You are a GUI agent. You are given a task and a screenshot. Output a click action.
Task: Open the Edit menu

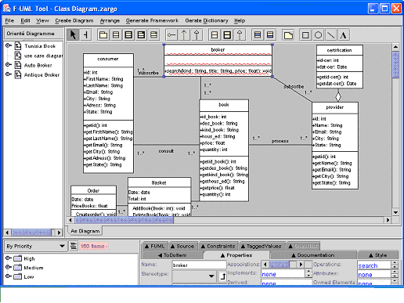coord(25,20)
